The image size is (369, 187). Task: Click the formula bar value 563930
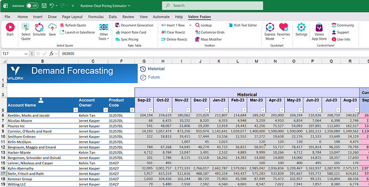tap(68, 54)
